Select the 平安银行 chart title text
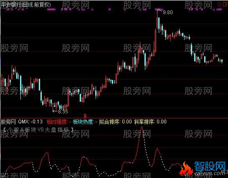228x178 pixels. click(x=26, y=5)
